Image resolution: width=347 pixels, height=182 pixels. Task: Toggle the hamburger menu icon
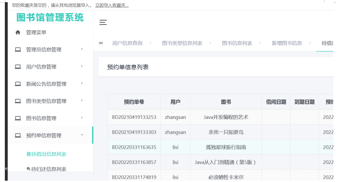[103, 22]
